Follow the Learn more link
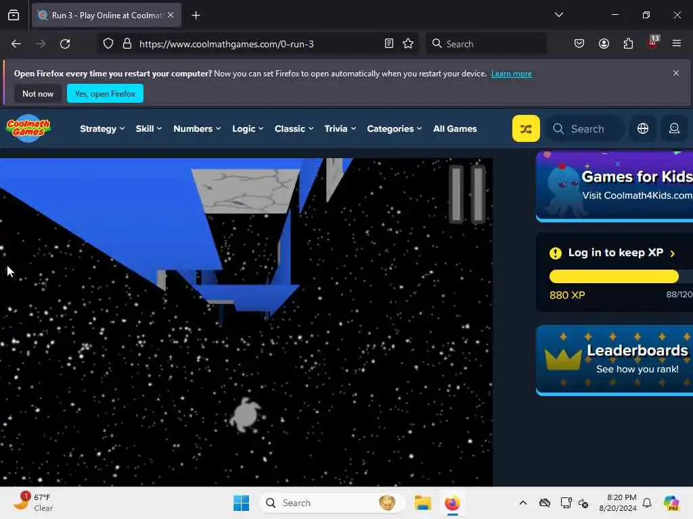This screenshot has height=519, width=693. [512, 74]
